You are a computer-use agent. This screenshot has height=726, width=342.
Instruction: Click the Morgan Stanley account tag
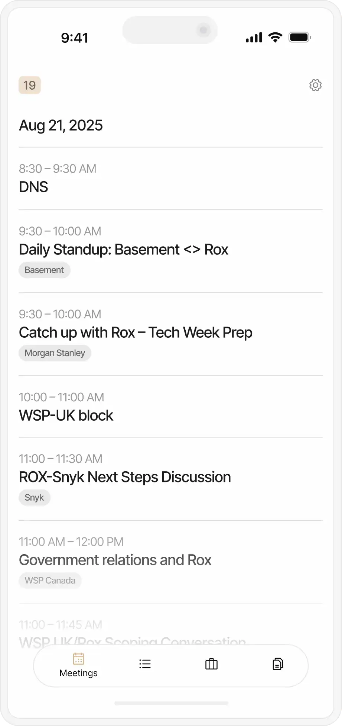tap(55, 353)
